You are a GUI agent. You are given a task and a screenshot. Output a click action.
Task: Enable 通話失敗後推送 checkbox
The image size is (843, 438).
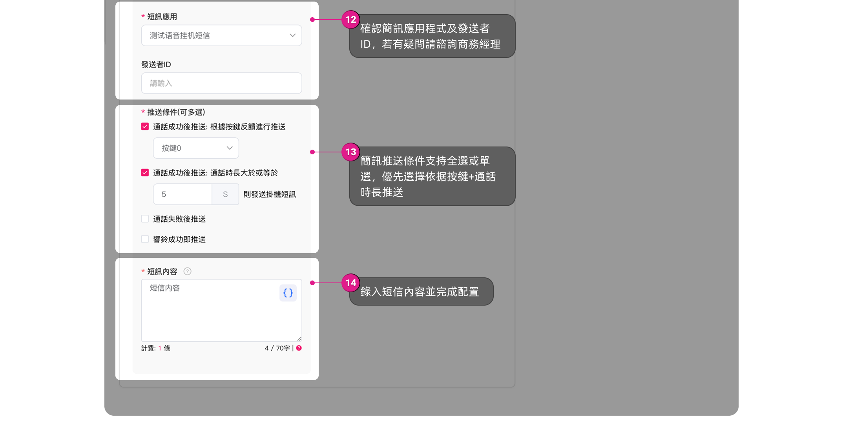(145, 219)
